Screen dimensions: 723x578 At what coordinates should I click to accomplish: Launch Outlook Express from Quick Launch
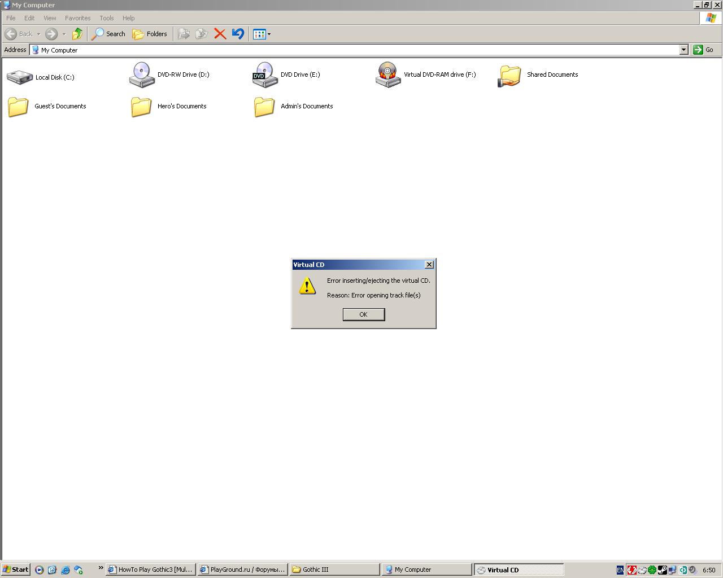pos(52,570)
